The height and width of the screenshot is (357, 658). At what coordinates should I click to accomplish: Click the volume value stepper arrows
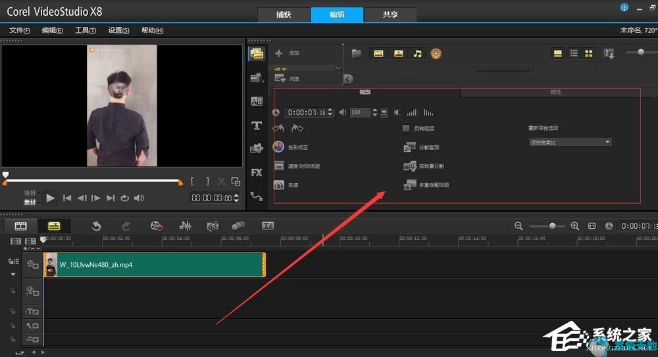[x=375, y=112]
